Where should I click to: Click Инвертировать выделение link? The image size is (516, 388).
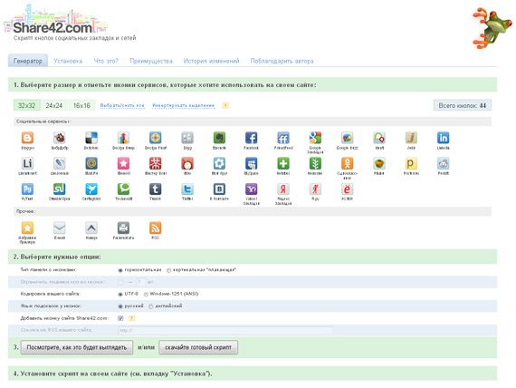point(183,105)
